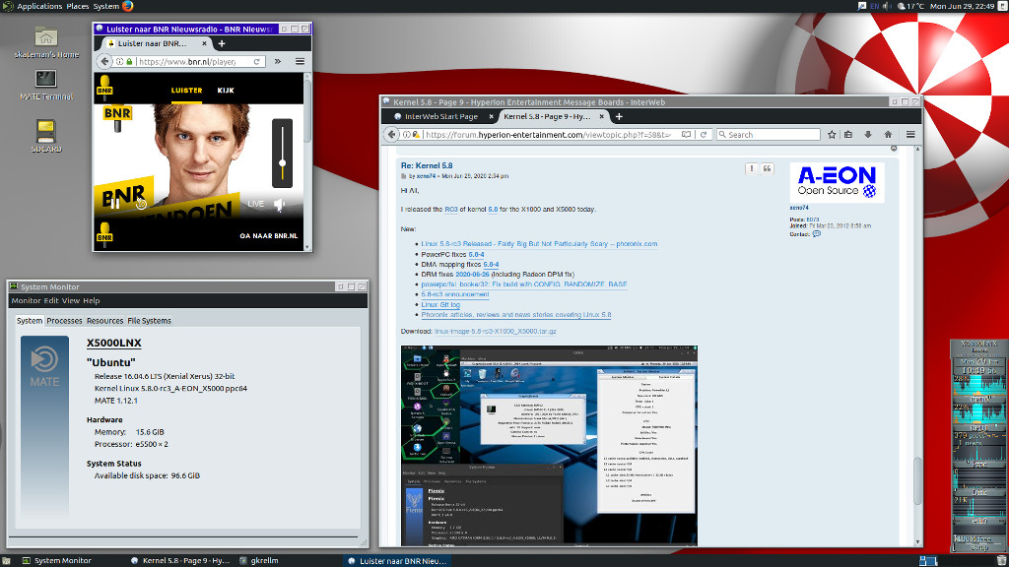Click the rewind 10 seconds icon in BNR player
Viewport: 1009px width, 567px height.
141,204
